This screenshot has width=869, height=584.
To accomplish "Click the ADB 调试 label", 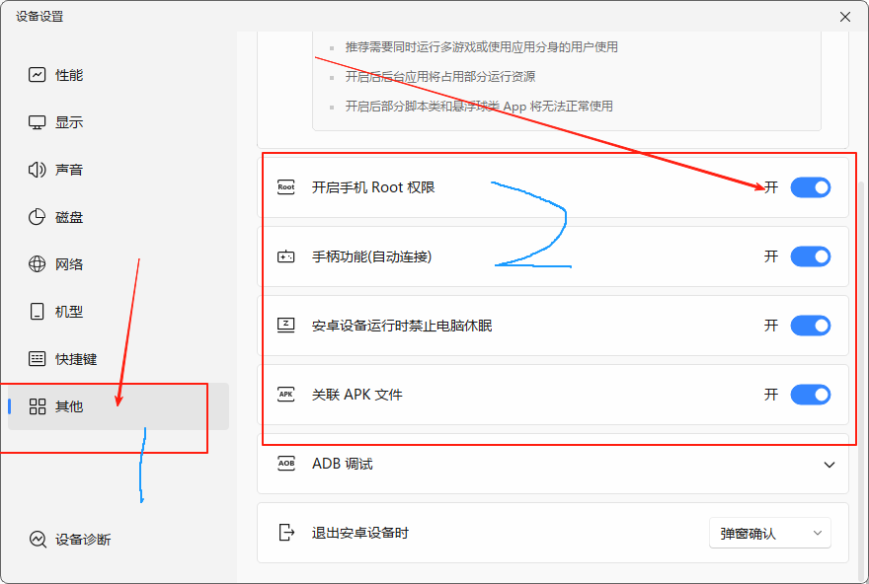I will (x=342, y=464).
